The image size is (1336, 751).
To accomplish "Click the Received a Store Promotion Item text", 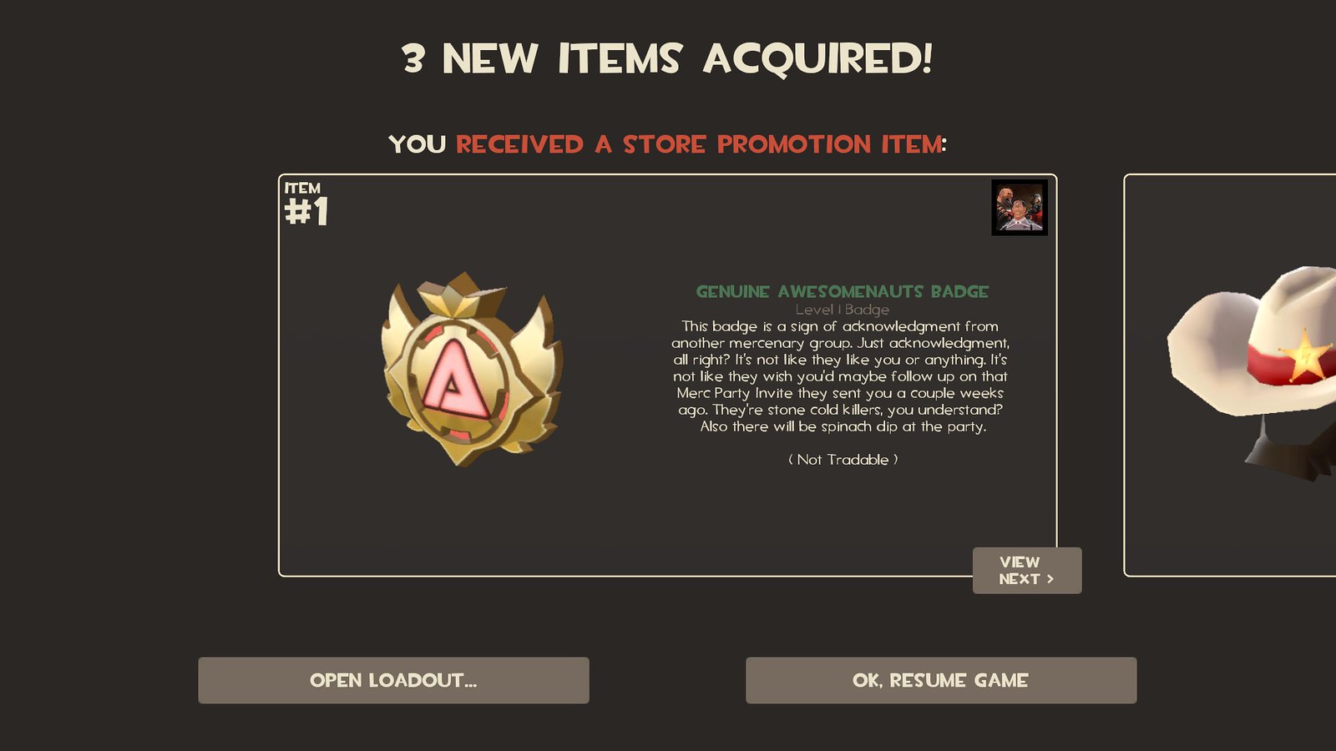I will point(699,144).
